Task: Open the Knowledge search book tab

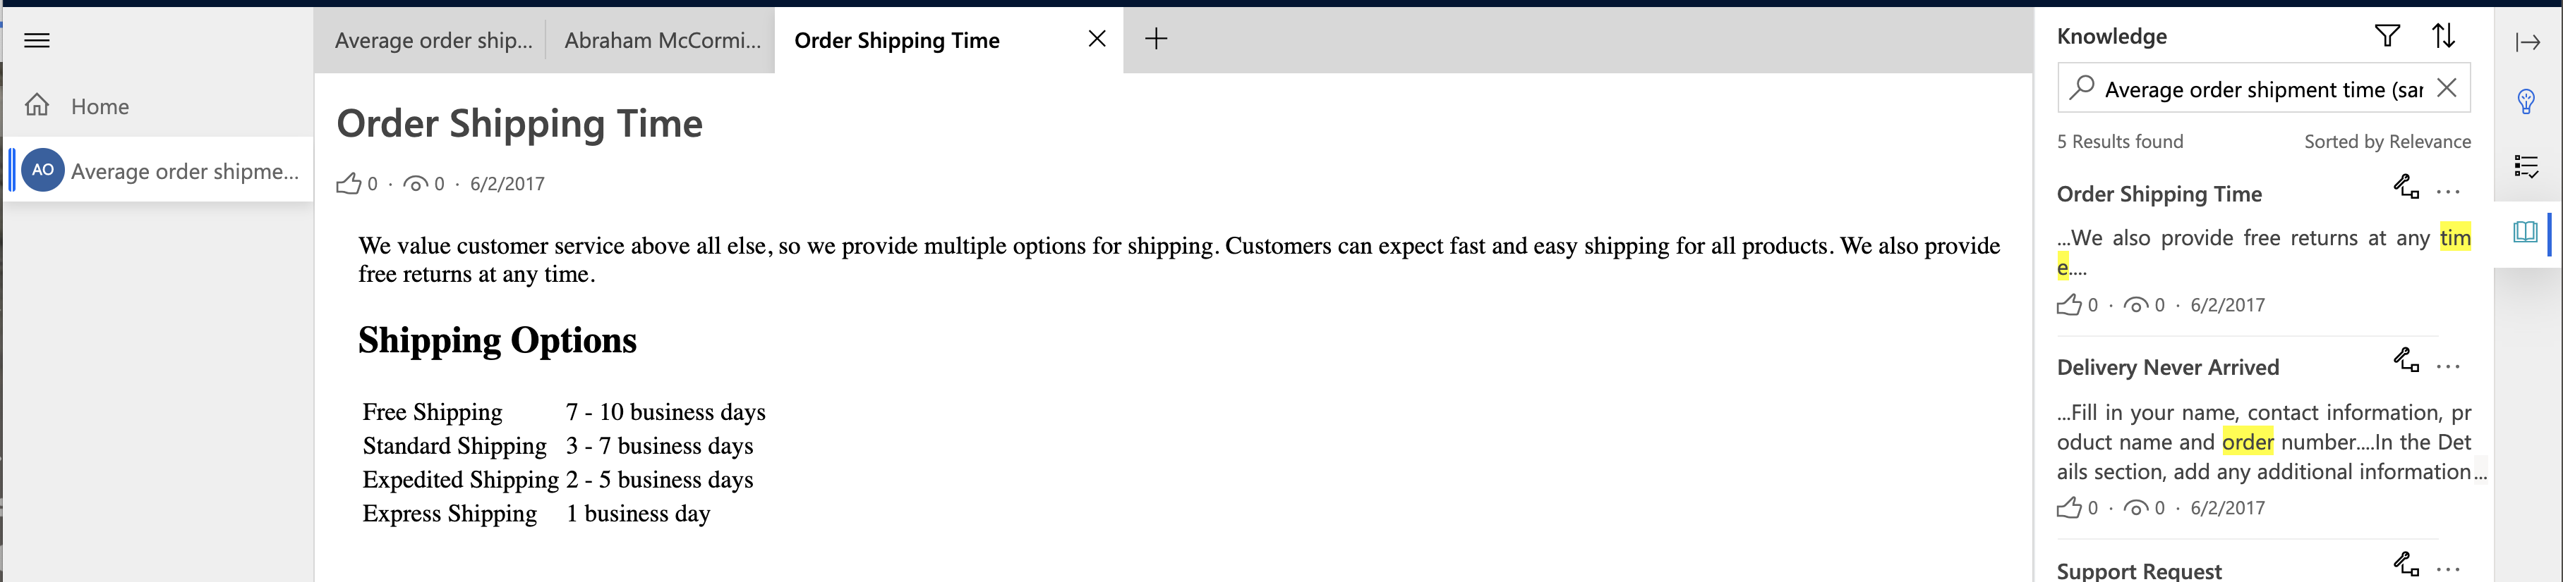Action: click(2525, 233)
